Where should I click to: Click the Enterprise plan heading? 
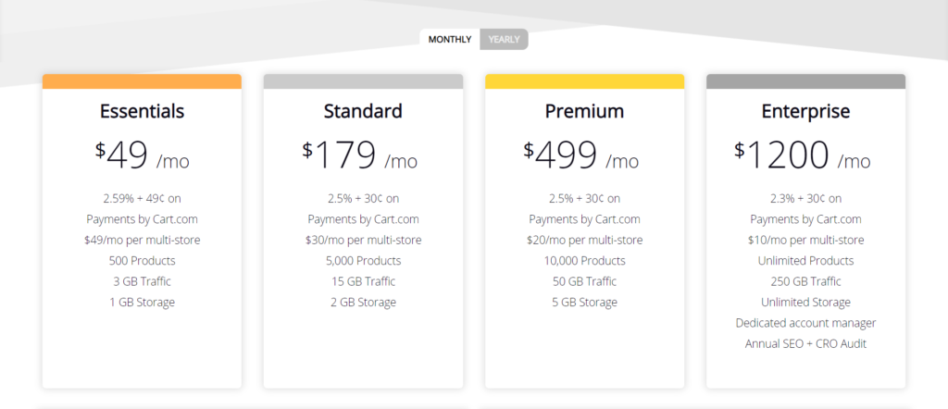[806, 111]
